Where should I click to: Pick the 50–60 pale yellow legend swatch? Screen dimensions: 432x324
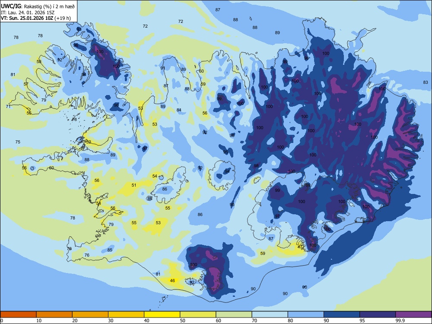coord(198,314)
